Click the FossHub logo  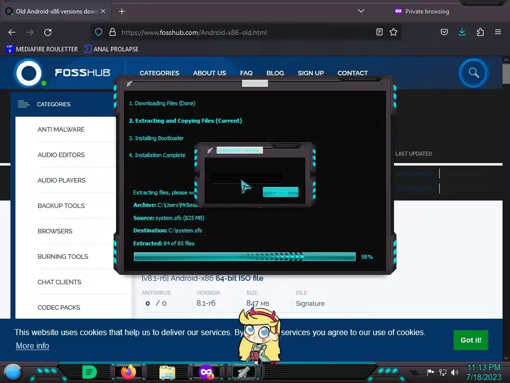(x=62, y=73)
